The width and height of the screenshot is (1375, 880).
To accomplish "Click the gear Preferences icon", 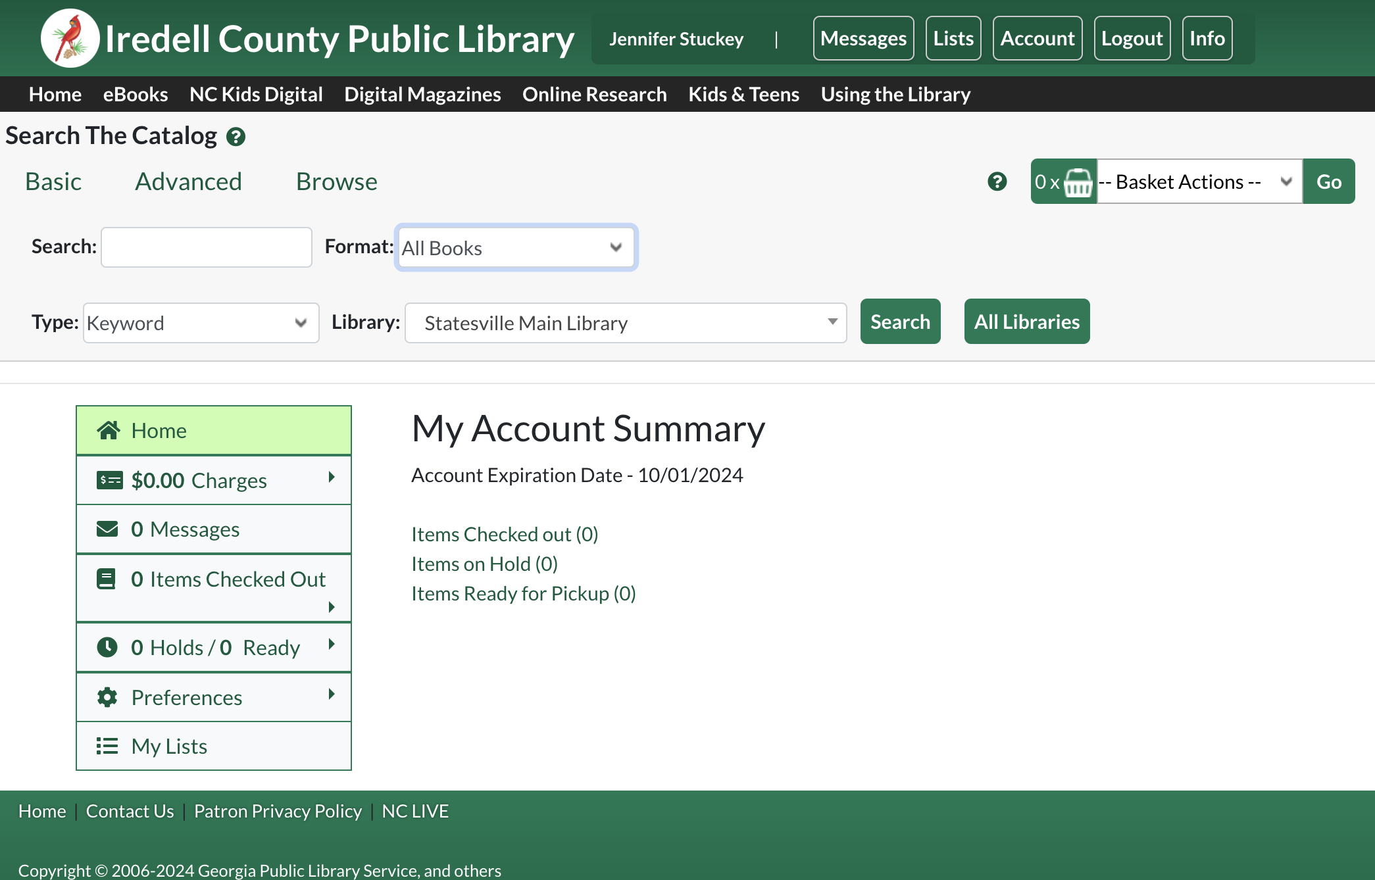I will (107, 697).
